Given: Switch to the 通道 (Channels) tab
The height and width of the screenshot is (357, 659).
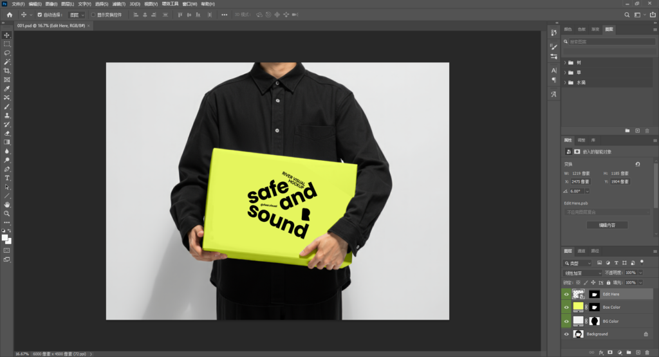Looking at the screenshot, I should pyautogui.click(x=581, y=251).
